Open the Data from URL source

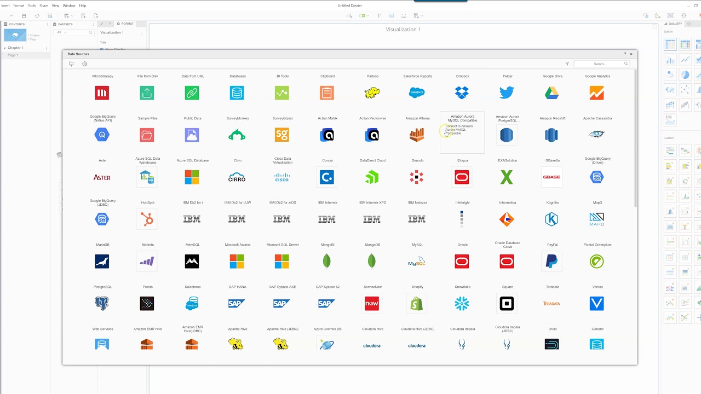[192, 93]
